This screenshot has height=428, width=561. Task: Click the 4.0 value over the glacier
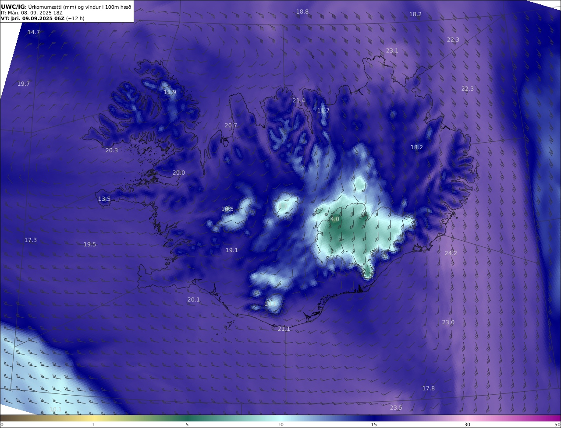coord(335,219)
